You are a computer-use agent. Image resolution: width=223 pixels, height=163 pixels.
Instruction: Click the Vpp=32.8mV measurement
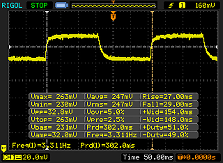coord(52,112)
